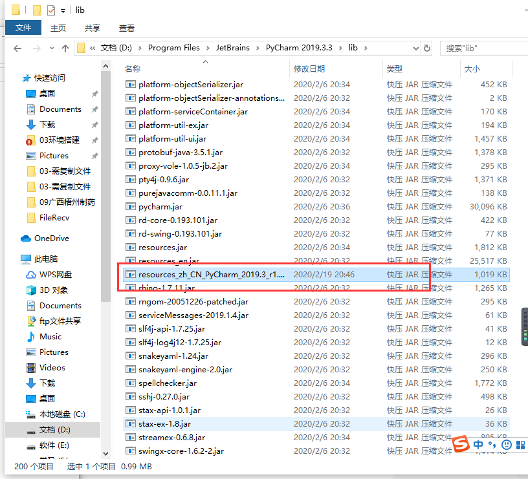Open the 查看 ribbon tab
This screenshot has width=528, height=479.
[127, 28]
